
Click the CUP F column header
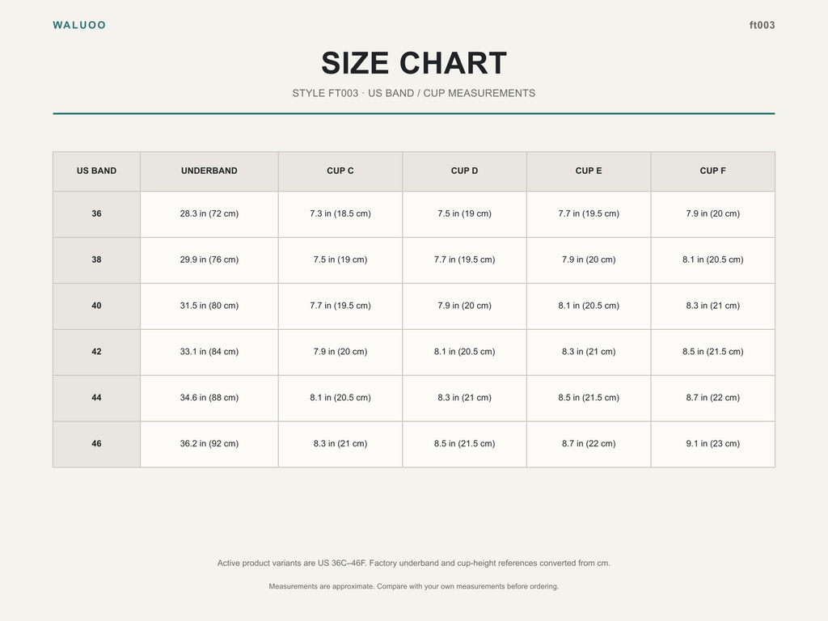click(713, 171)
